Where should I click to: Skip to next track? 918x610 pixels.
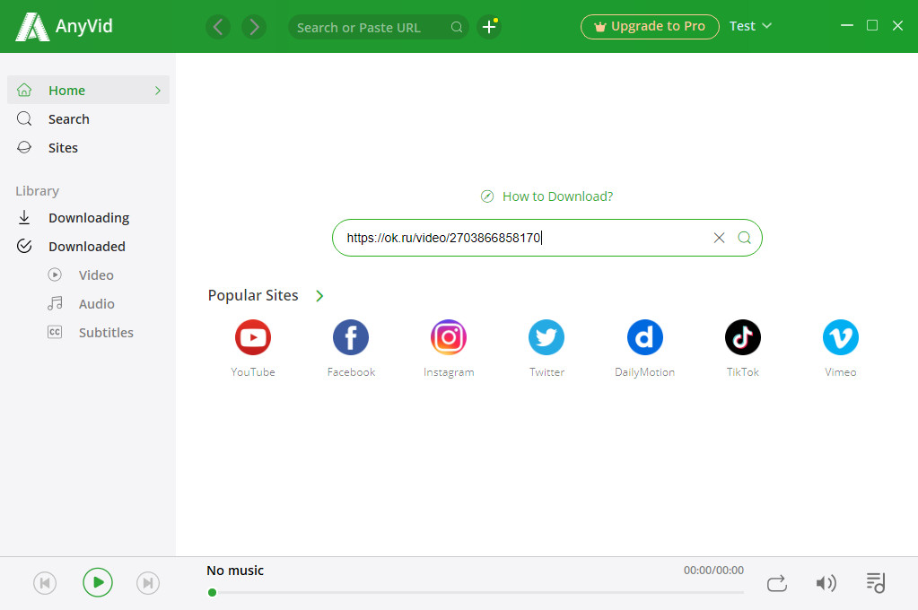(x=148, y=583)
